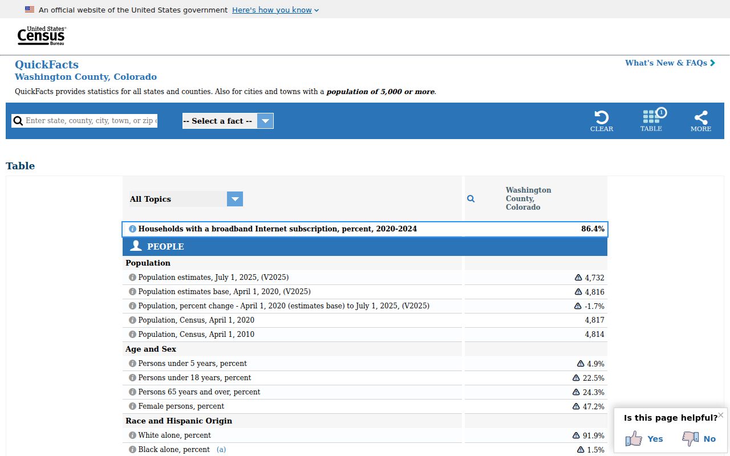This screenshot has height=456, width=730.
Task: Click warning triangle next to 4,732 population value
Action: coord(578,278)
